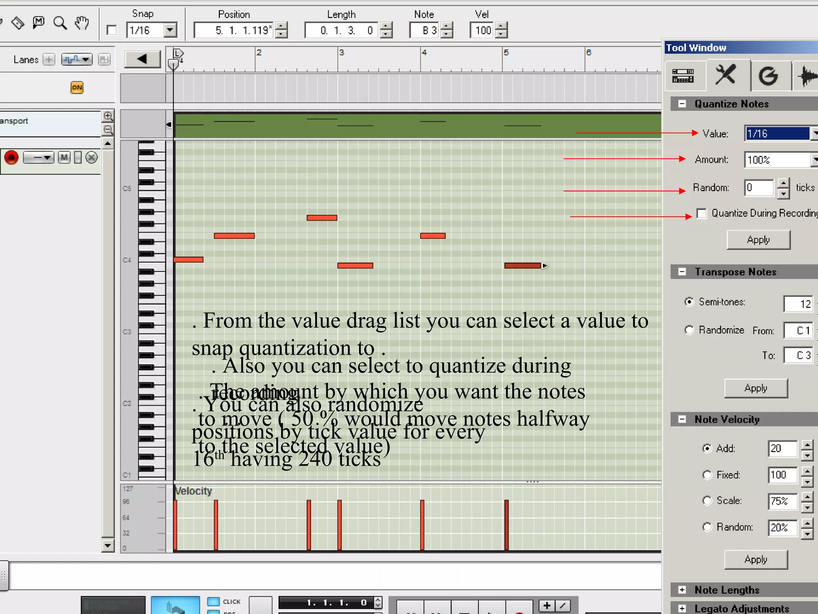Open the track lane dropdown
Image resolution: width=818 pixels, height=614 pixels.
(x=38, y=157)
